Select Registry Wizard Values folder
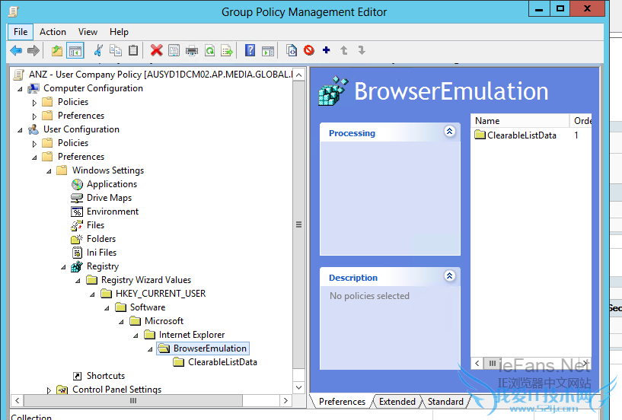Image resolution: width=622 pixels, height=420 pixels. click(146, 280)
